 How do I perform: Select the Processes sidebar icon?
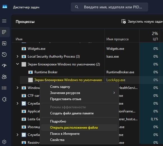coord(4,32)
